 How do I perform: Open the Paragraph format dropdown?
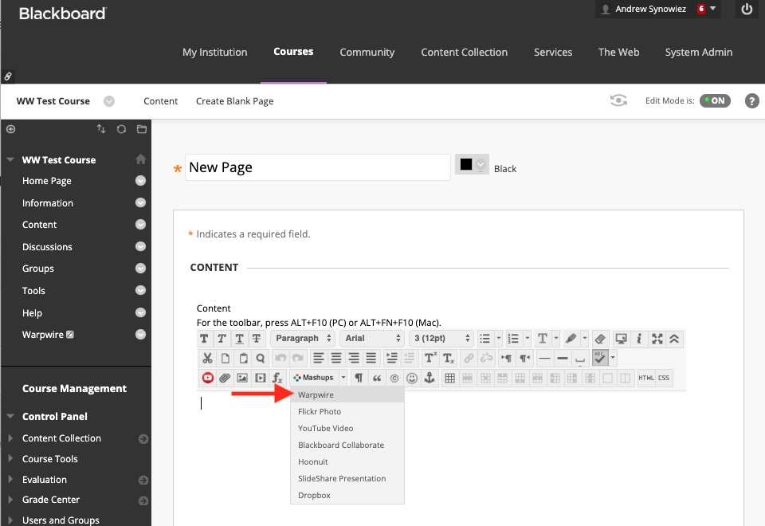pos(303,338)
